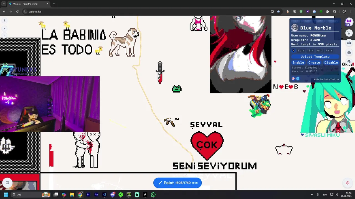355x199 pixels.
Task: Disable the Blue Marble template
Action: pos(331,62)
